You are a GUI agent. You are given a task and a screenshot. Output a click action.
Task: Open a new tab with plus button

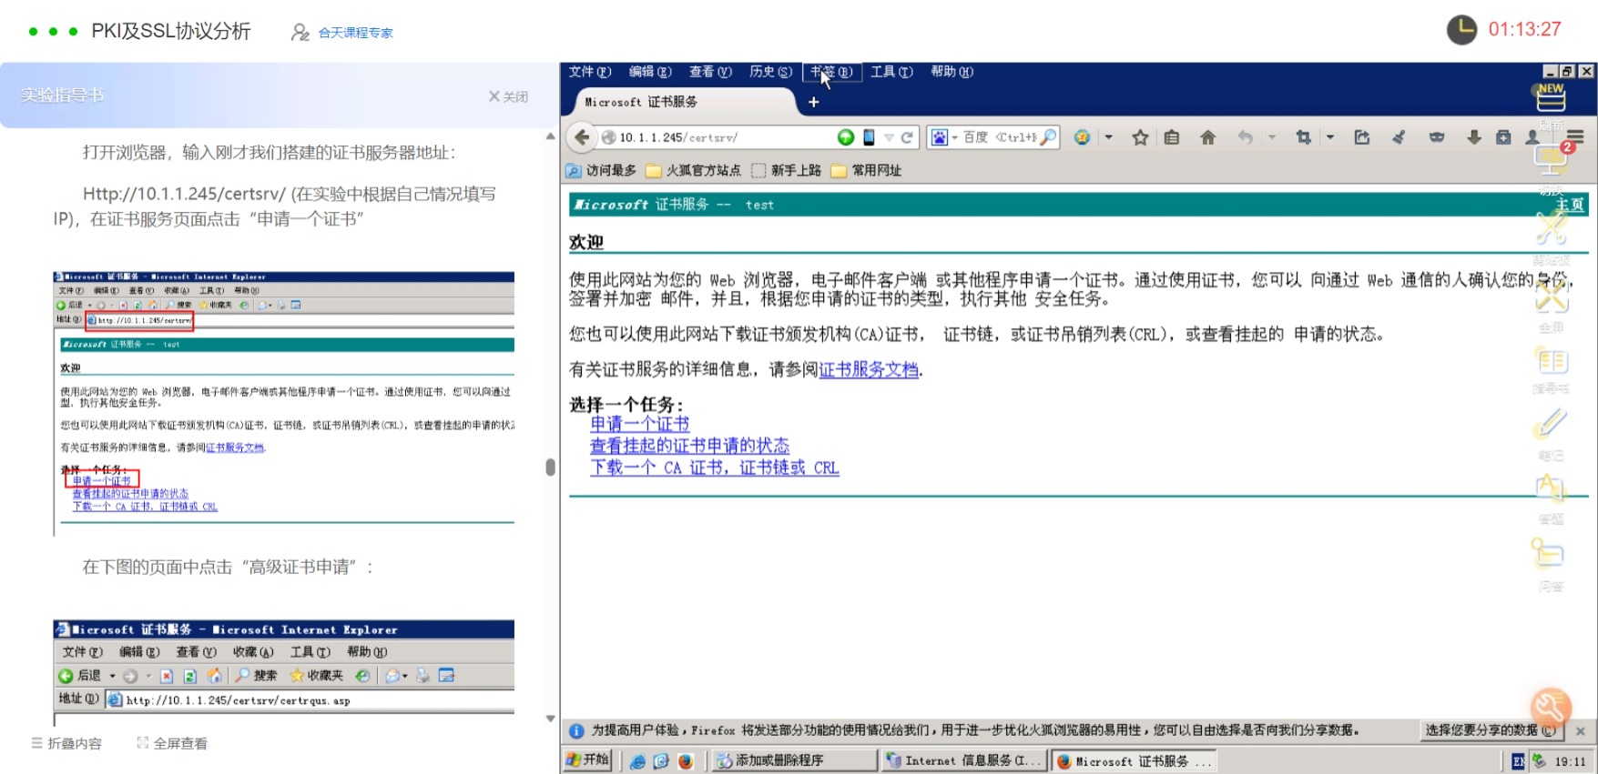(814, 102)
